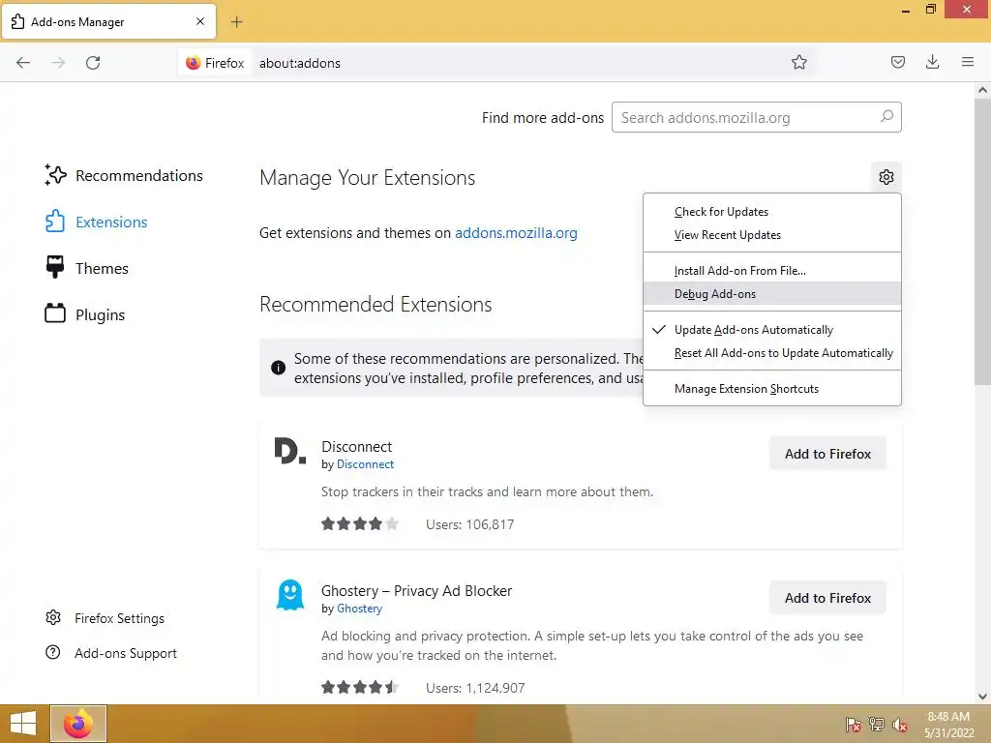Go back with the back arrow

(x=23, y=63)
